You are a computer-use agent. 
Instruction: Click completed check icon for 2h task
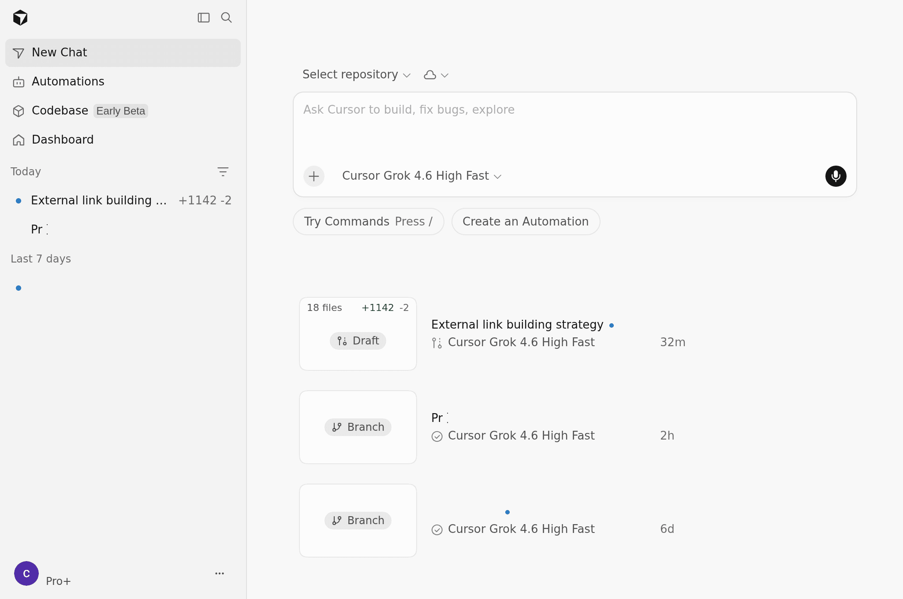tap(437, 436)
